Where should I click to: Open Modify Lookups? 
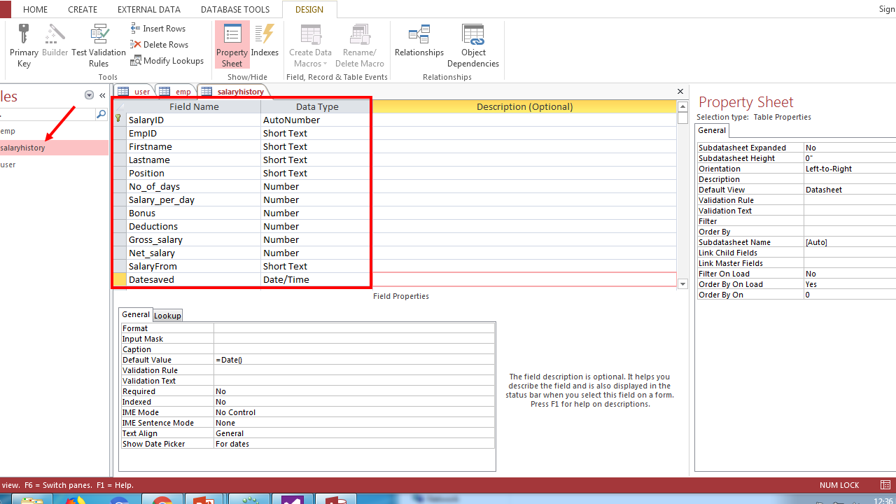(x=167, y=60)
